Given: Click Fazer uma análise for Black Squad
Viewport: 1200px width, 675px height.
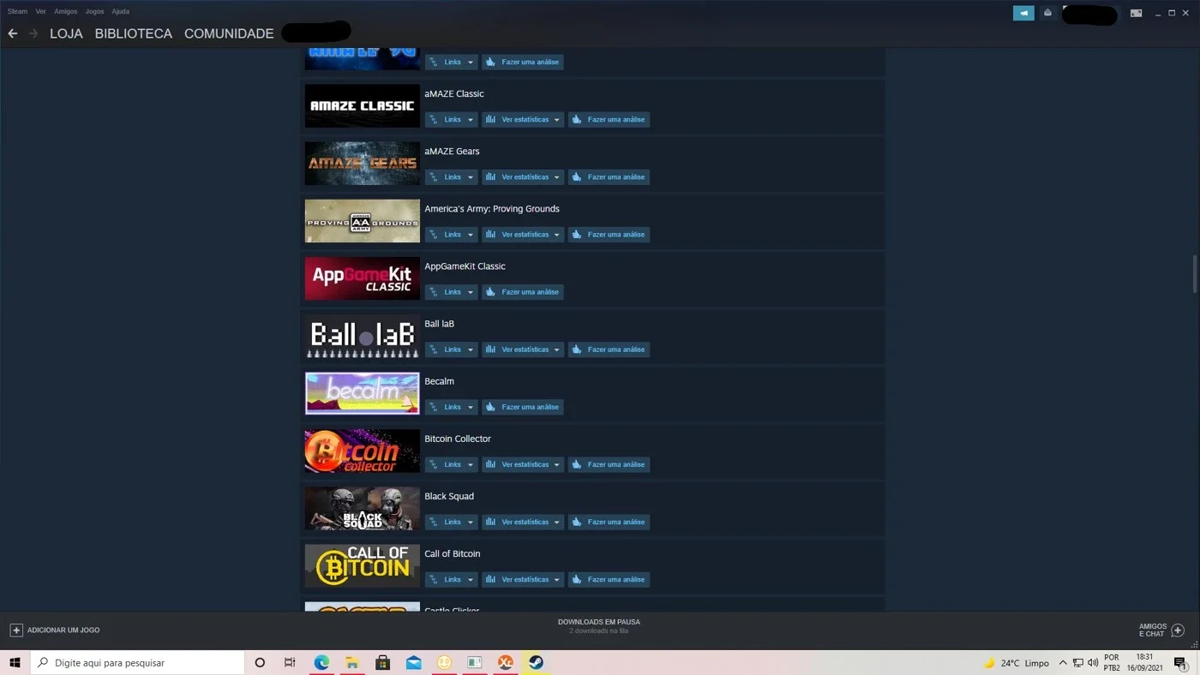Looking at the screenshot, I should click(609, 522).
